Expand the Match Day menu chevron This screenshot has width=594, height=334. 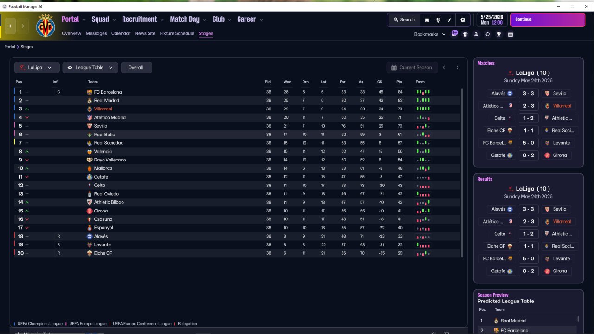click(x=205, y=20)
